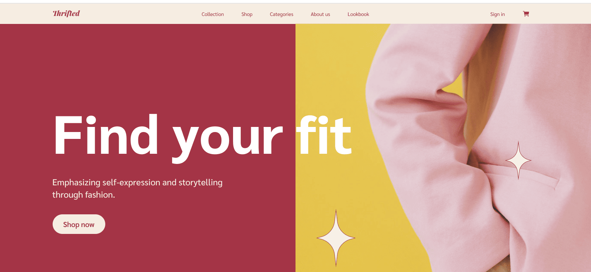Click the word 'fit' in headline
The image size is (591, 272).
(324, 135)
